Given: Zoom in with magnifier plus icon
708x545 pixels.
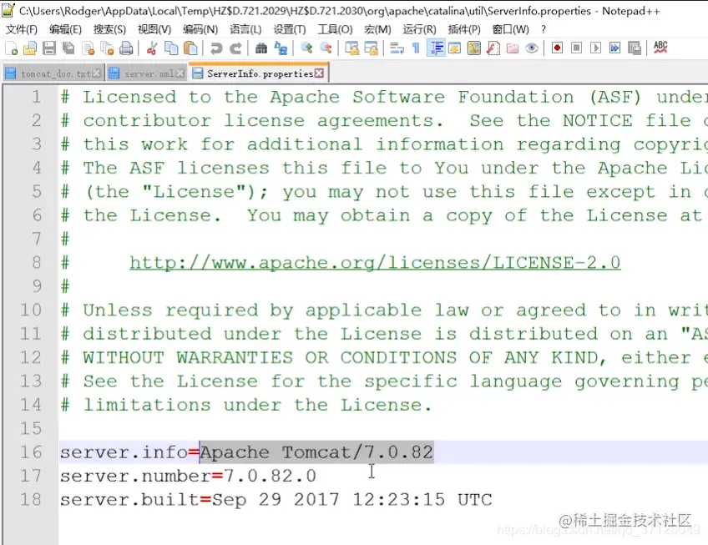Looking at the screenshot, I should pos(306,48).
